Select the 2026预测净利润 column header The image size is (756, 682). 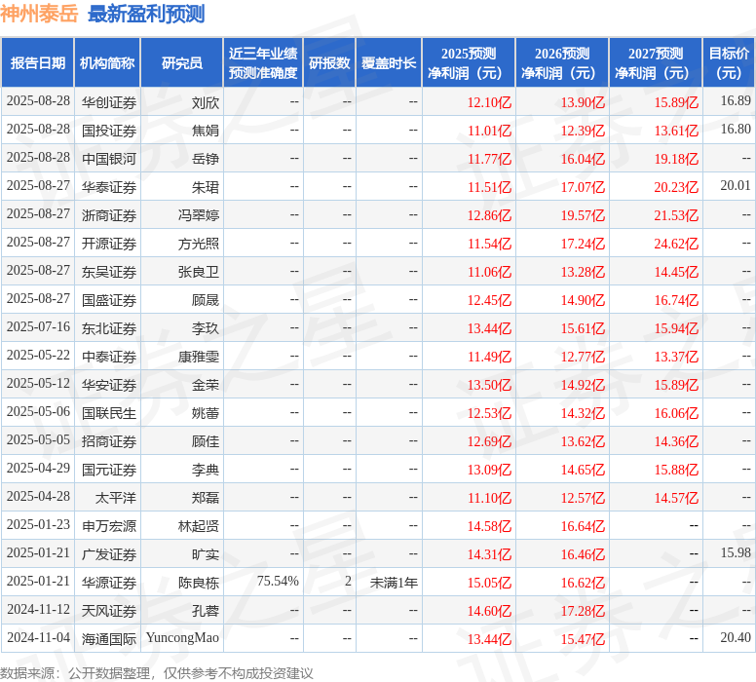pos(562,62)
